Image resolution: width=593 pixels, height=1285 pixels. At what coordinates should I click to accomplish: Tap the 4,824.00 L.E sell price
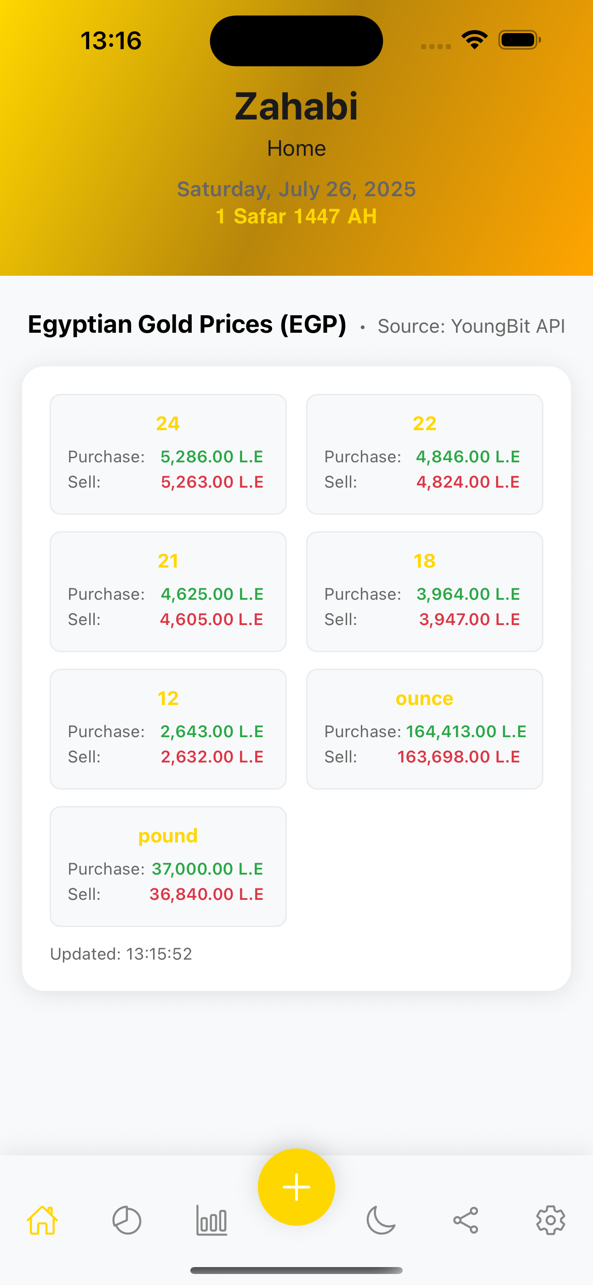click(468, 482)
